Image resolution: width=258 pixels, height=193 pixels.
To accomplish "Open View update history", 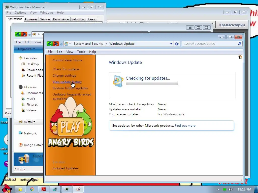I will tap(67, 82).
